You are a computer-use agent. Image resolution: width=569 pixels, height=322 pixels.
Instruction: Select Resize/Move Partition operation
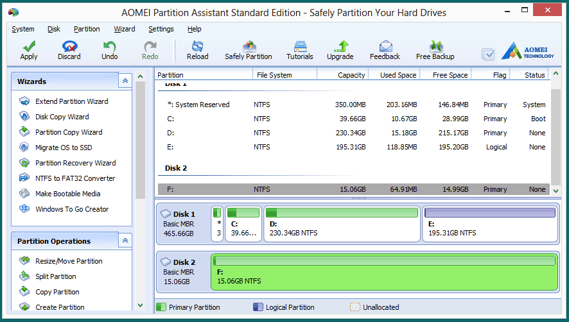coord(69,260)
